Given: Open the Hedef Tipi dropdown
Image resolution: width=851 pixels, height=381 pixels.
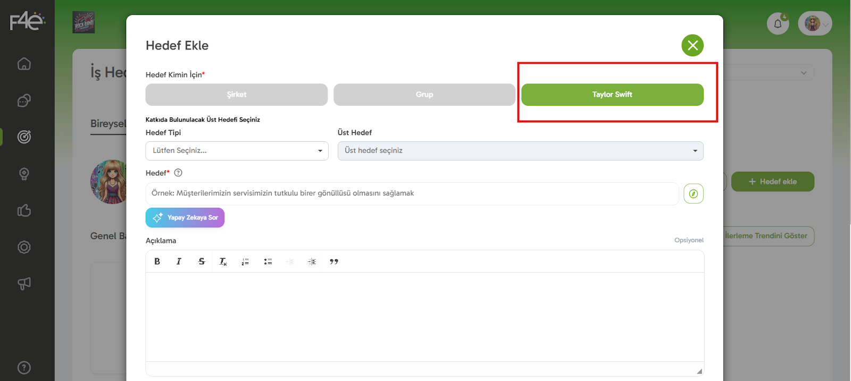Looking at the screenshot, I should tap(237, 151).
